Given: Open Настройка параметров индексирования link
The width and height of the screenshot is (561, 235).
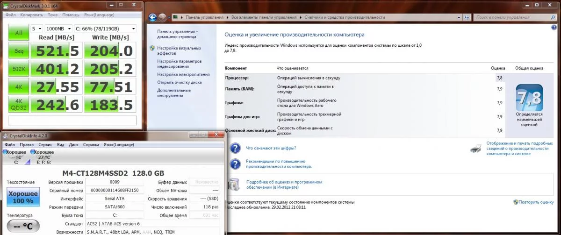Looking at the screenshot, I should [180, 64].
